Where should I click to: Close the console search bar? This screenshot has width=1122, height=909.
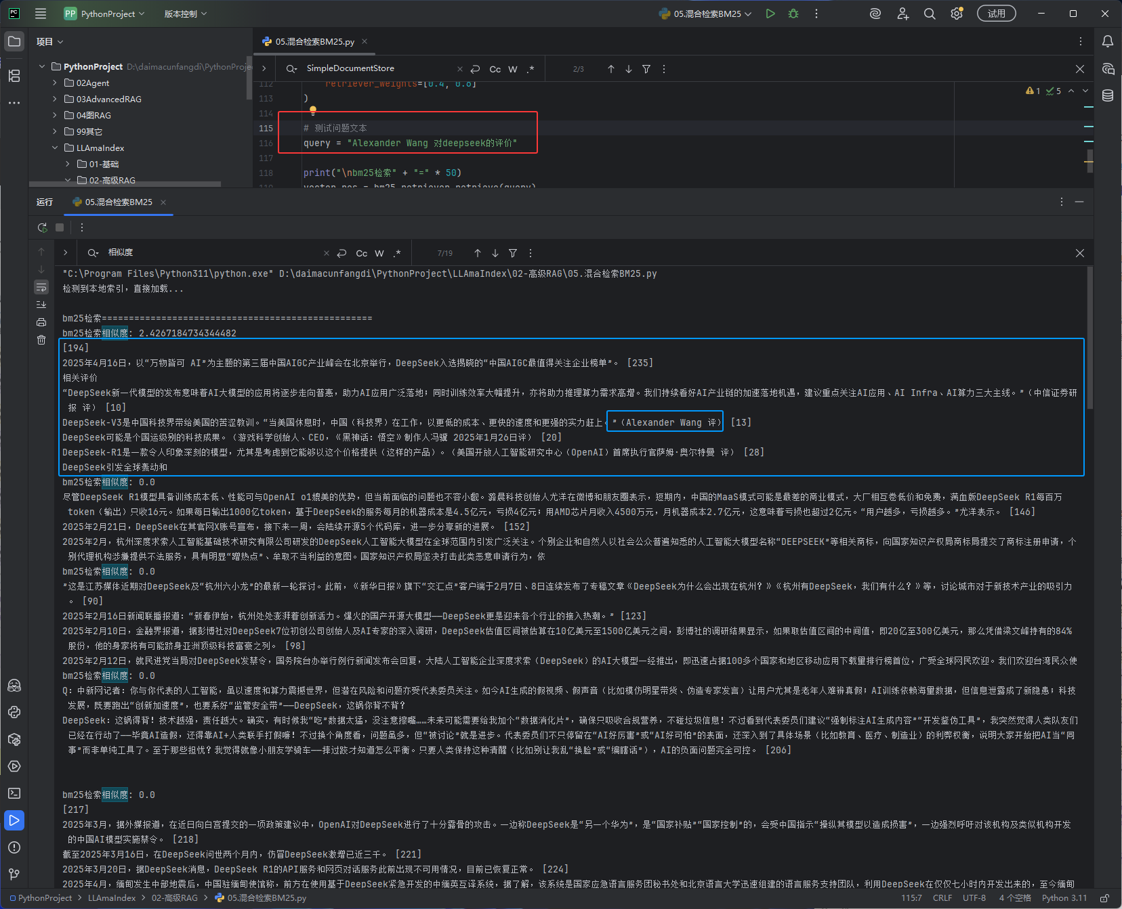1080,253
